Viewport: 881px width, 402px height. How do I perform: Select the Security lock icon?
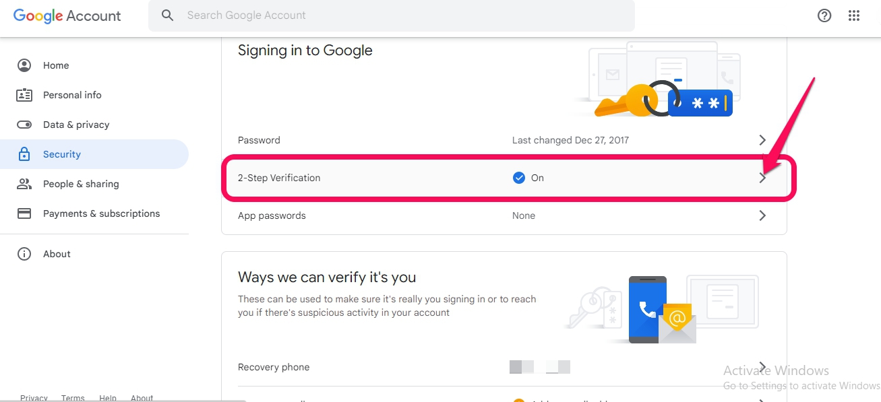click(24, 154)
